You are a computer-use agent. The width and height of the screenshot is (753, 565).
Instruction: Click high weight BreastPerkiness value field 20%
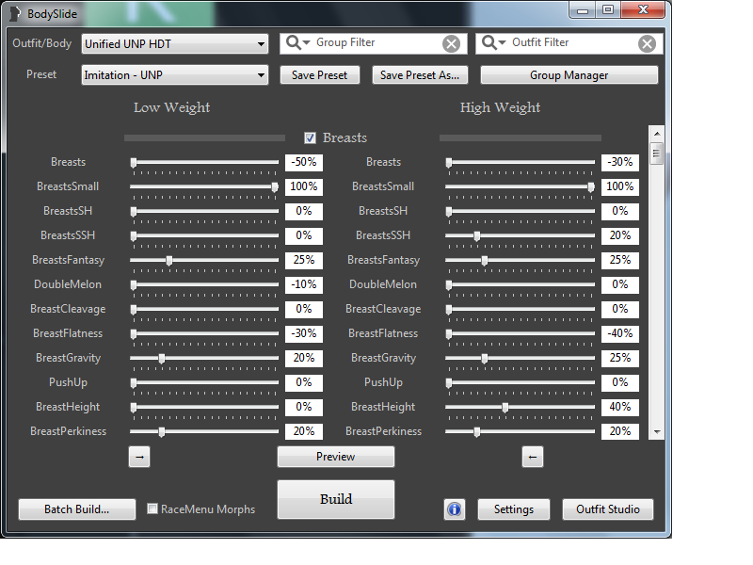pos(620,432)
